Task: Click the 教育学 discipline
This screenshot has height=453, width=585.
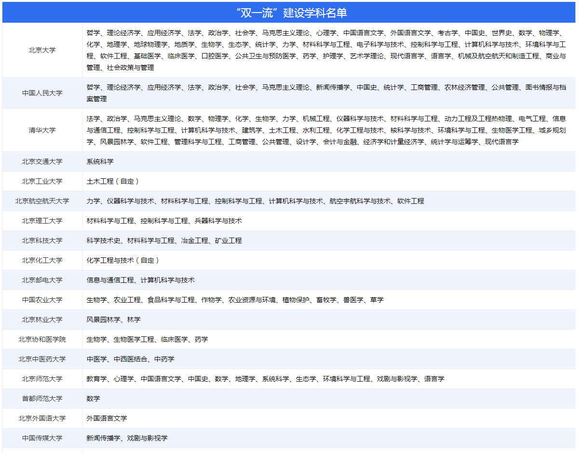Action: point(97,379)
